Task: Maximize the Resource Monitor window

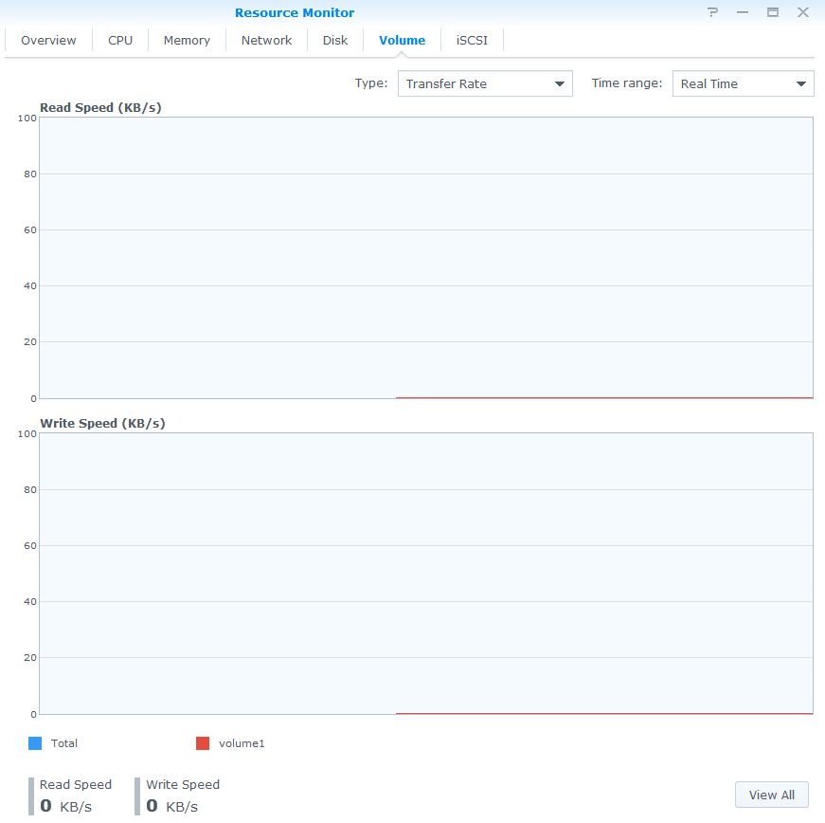Action: point(773,12)
